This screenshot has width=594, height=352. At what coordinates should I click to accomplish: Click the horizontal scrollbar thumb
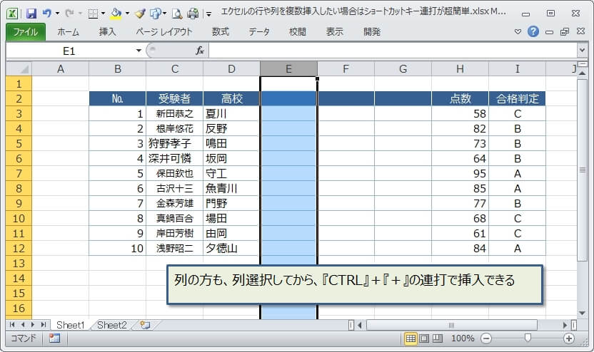click(x=451, y=325)
